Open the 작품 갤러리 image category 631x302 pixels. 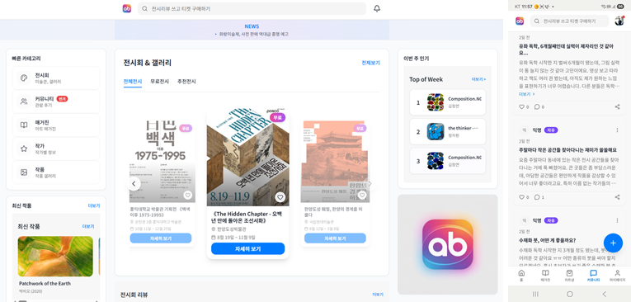click(x=56, y=172)
